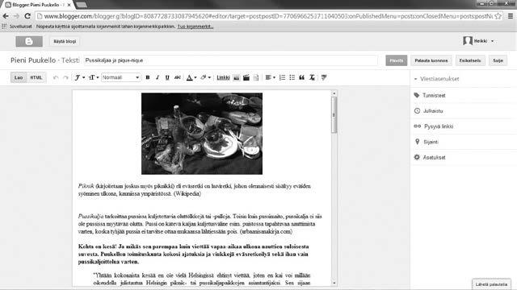Open the Normaali paragraph style dropdown

pos(120,77)
